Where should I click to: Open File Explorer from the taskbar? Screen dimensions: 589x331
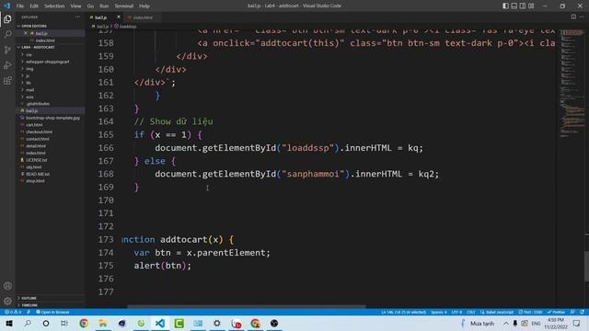(102, 324)
